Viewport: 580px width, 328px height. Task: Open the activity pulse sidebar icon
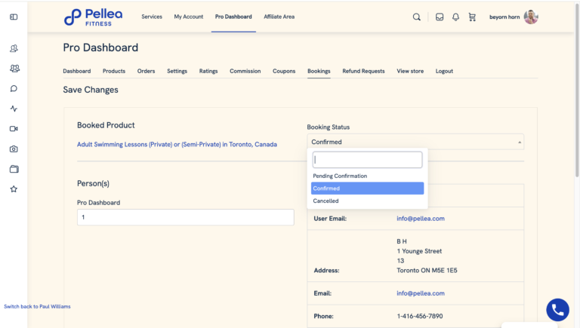14,109
